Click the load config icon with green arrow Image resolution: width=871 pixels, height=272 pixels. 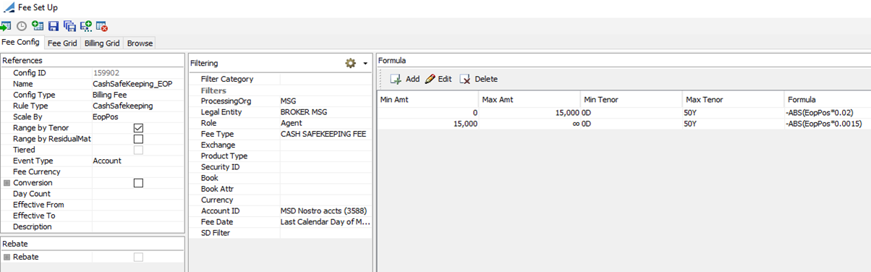tap(5, 26)
